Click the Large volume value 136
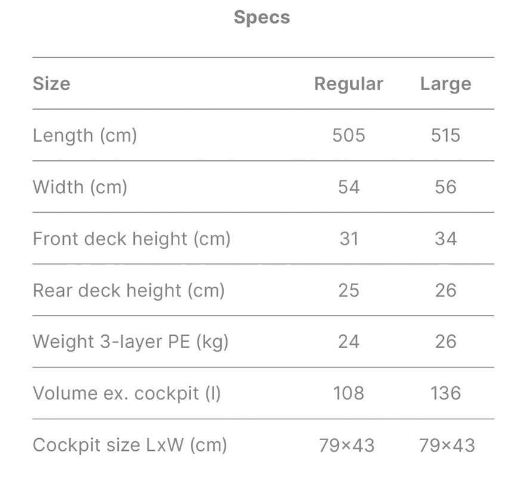This screenshot has width=525, height=477. (446, 394)
